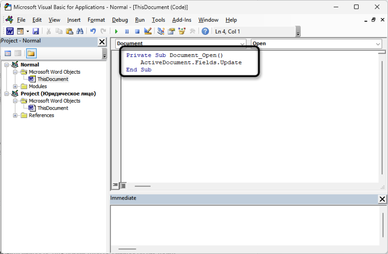Toggle Folders view in the Project panel

(31, 54)
